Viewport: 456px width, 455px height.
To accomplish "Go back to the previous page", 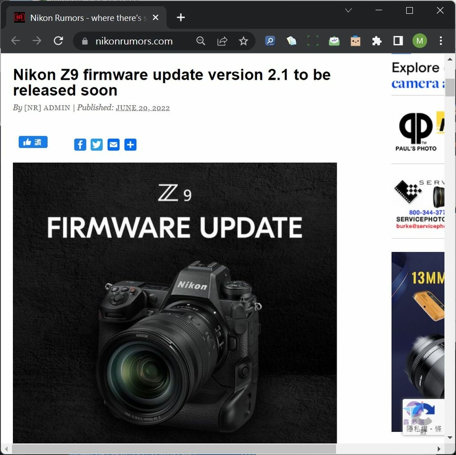I will tap(16, 41).
